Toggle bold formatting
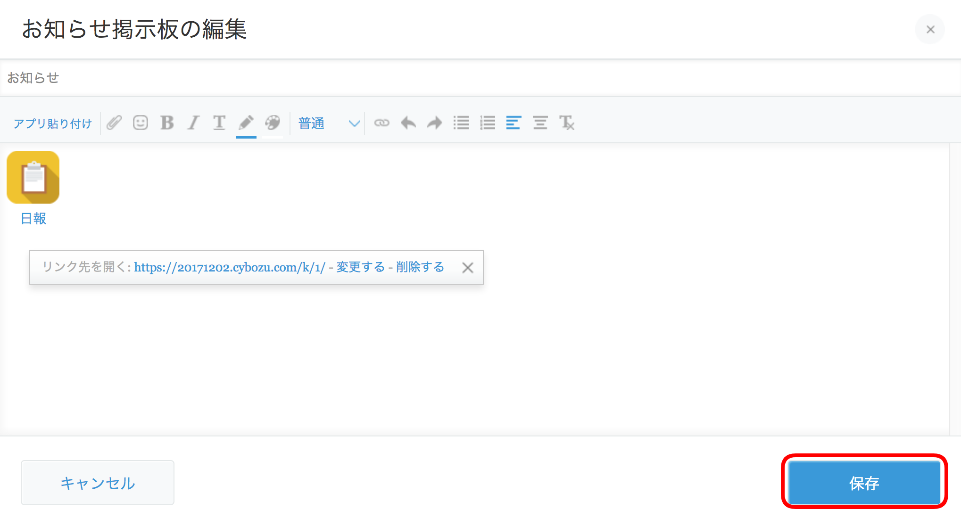Screen dimensions: 961x526 167,123
